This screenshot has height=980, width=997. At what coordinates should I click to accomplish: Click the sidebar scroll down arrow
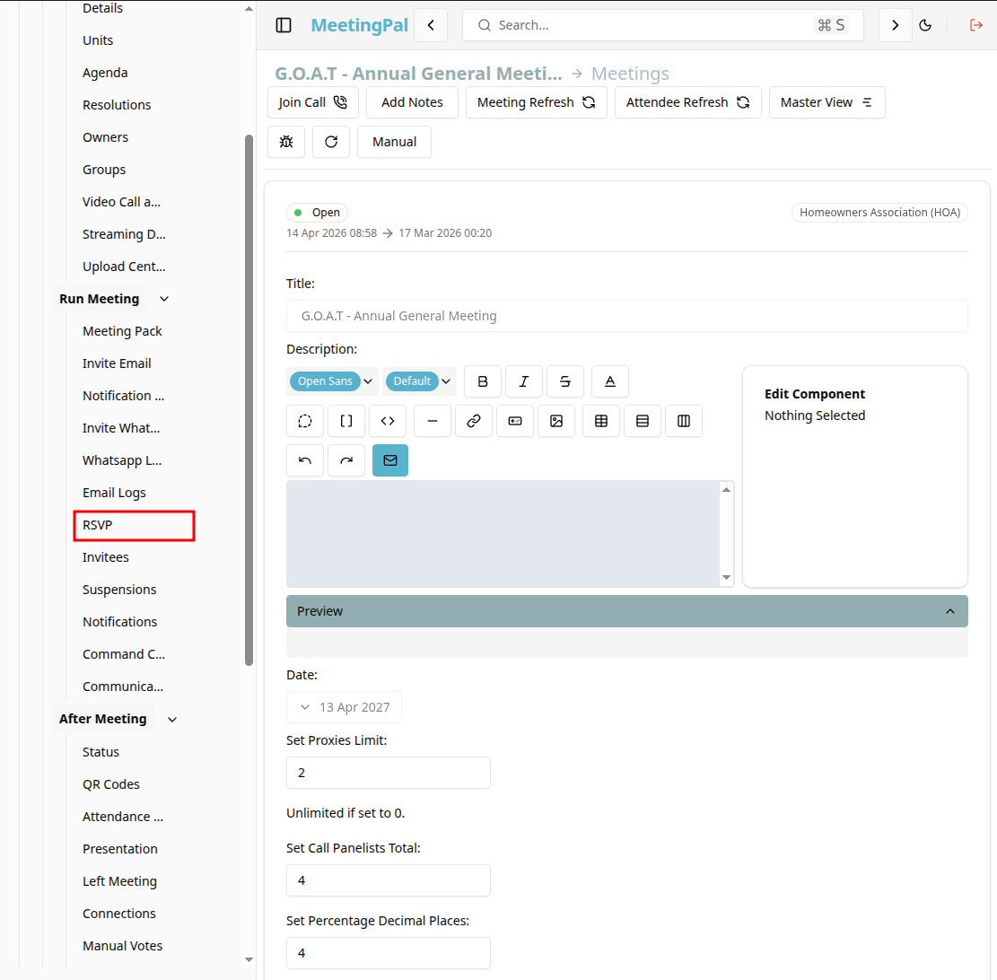point(249,959)
